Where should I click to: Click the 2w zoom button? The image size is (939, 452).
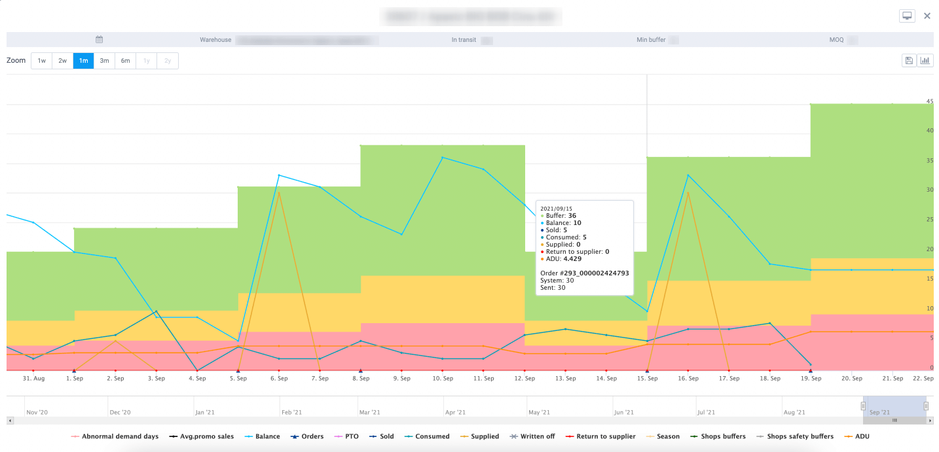(62, 60)
